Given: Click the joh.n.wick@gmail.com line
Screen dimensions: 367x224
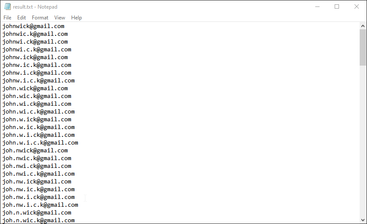Looking at the screenshot, I should pos(37,213).
